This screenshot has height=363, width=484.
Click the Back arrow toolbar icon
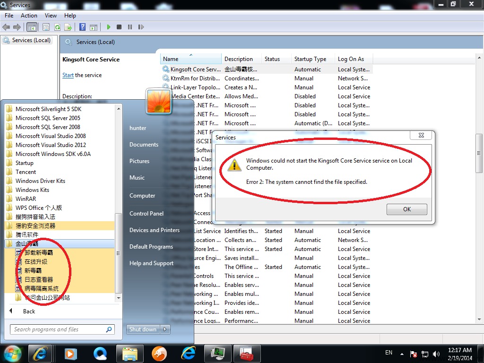point(6,27)
